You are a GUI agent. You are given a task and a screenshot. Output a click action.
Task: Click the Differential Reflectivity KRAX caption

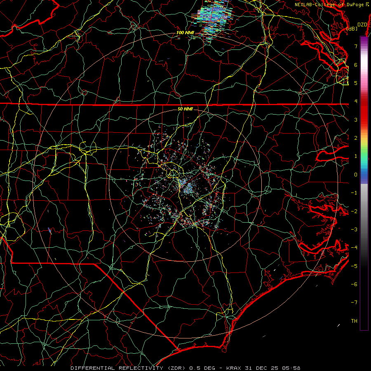185,368
